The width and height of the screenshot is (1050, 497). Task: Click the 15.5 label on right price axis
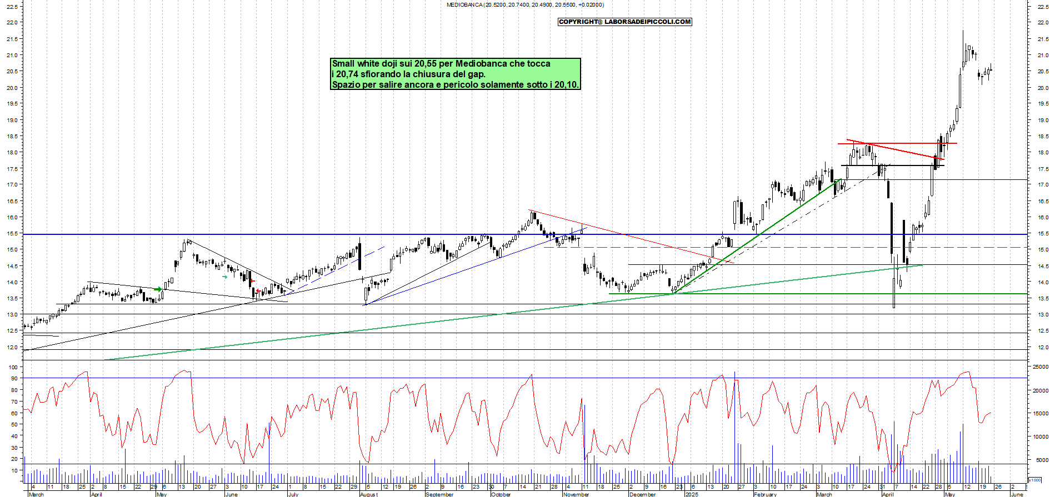1042,234
